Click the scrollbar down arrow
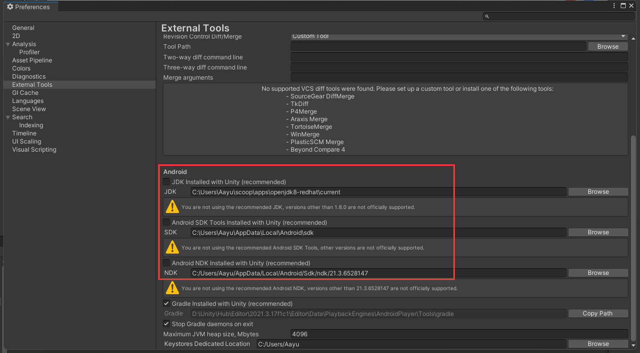The width and height of the screenshot is (640, 353). click(x=632, y=346)
